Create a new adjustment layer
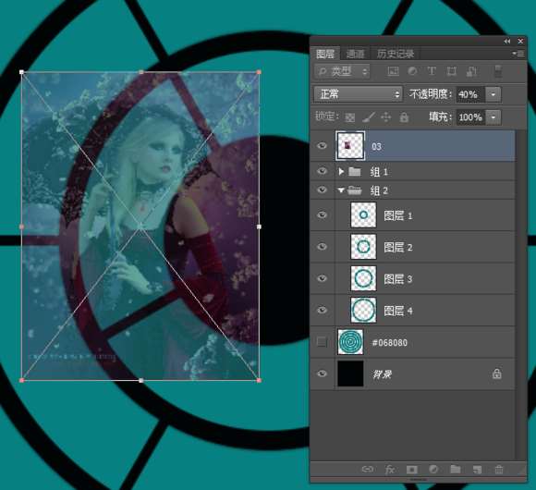This screenshot has width=536, height=490. click(x=433, y=469)
